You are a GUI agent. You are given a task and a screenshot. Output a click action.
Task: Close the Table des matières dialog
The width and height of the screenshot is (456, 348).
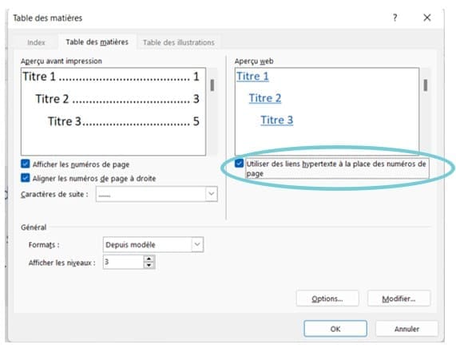427,18
